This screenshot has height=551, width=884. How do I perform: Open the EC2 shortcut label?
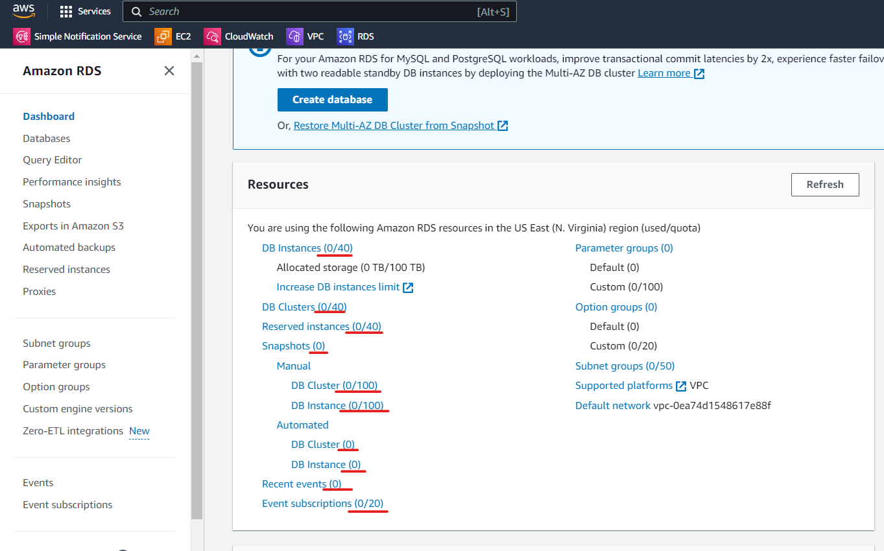point(184,36)
